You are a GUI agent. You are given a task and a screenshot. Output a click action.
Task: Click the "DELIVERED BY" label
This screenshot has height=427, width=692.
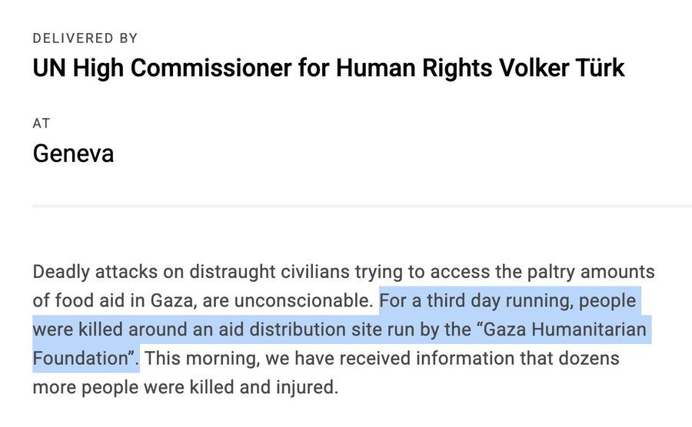85,38
